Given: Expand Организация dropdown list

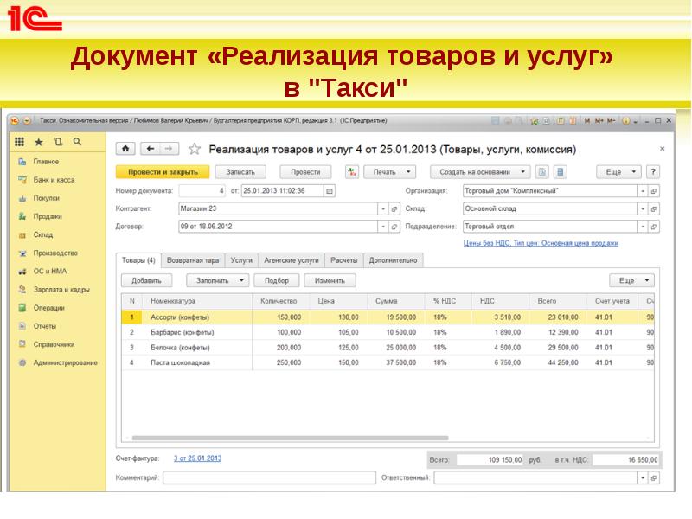Looking at the screenshot, I should 643,191.
